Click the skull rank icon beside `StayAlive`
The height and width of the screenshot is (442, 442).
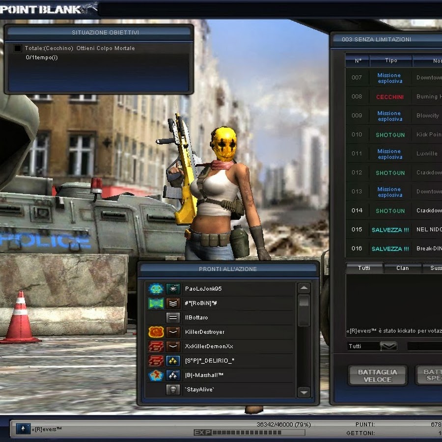(x=173, y=389)
